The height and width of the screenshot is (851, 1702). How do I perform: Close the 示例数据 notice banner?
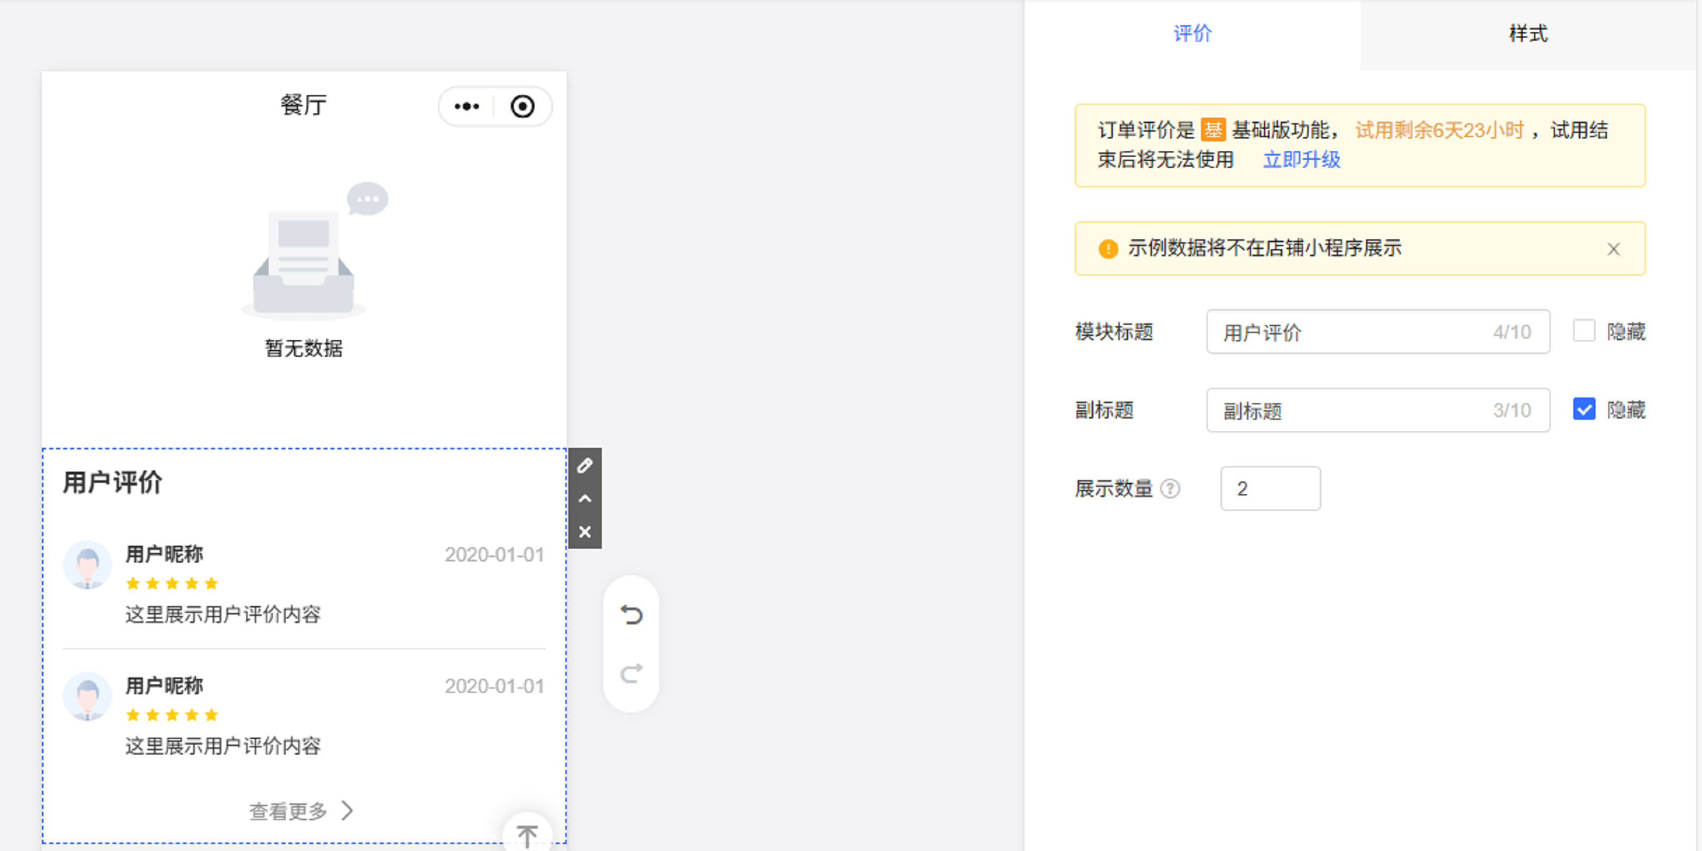(x=1613, y=249)
